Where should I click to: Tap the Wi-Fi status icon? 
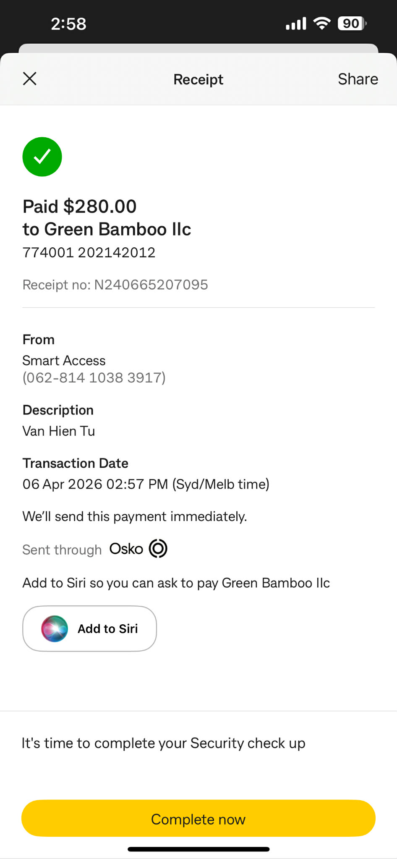(x=322, y=24)
